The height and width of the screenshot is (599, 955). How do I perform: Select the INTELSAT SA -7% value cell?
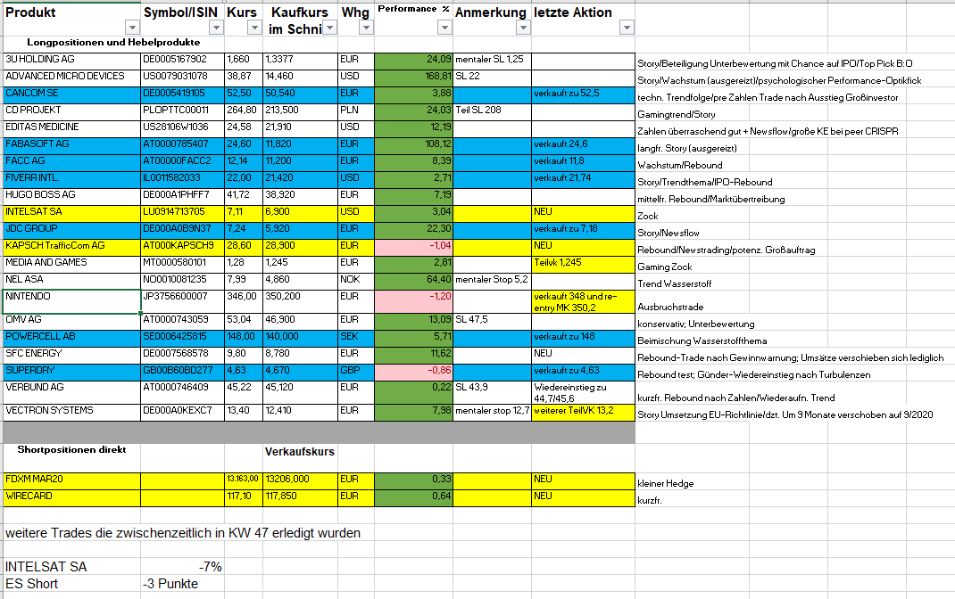click(x=182, y=566)
